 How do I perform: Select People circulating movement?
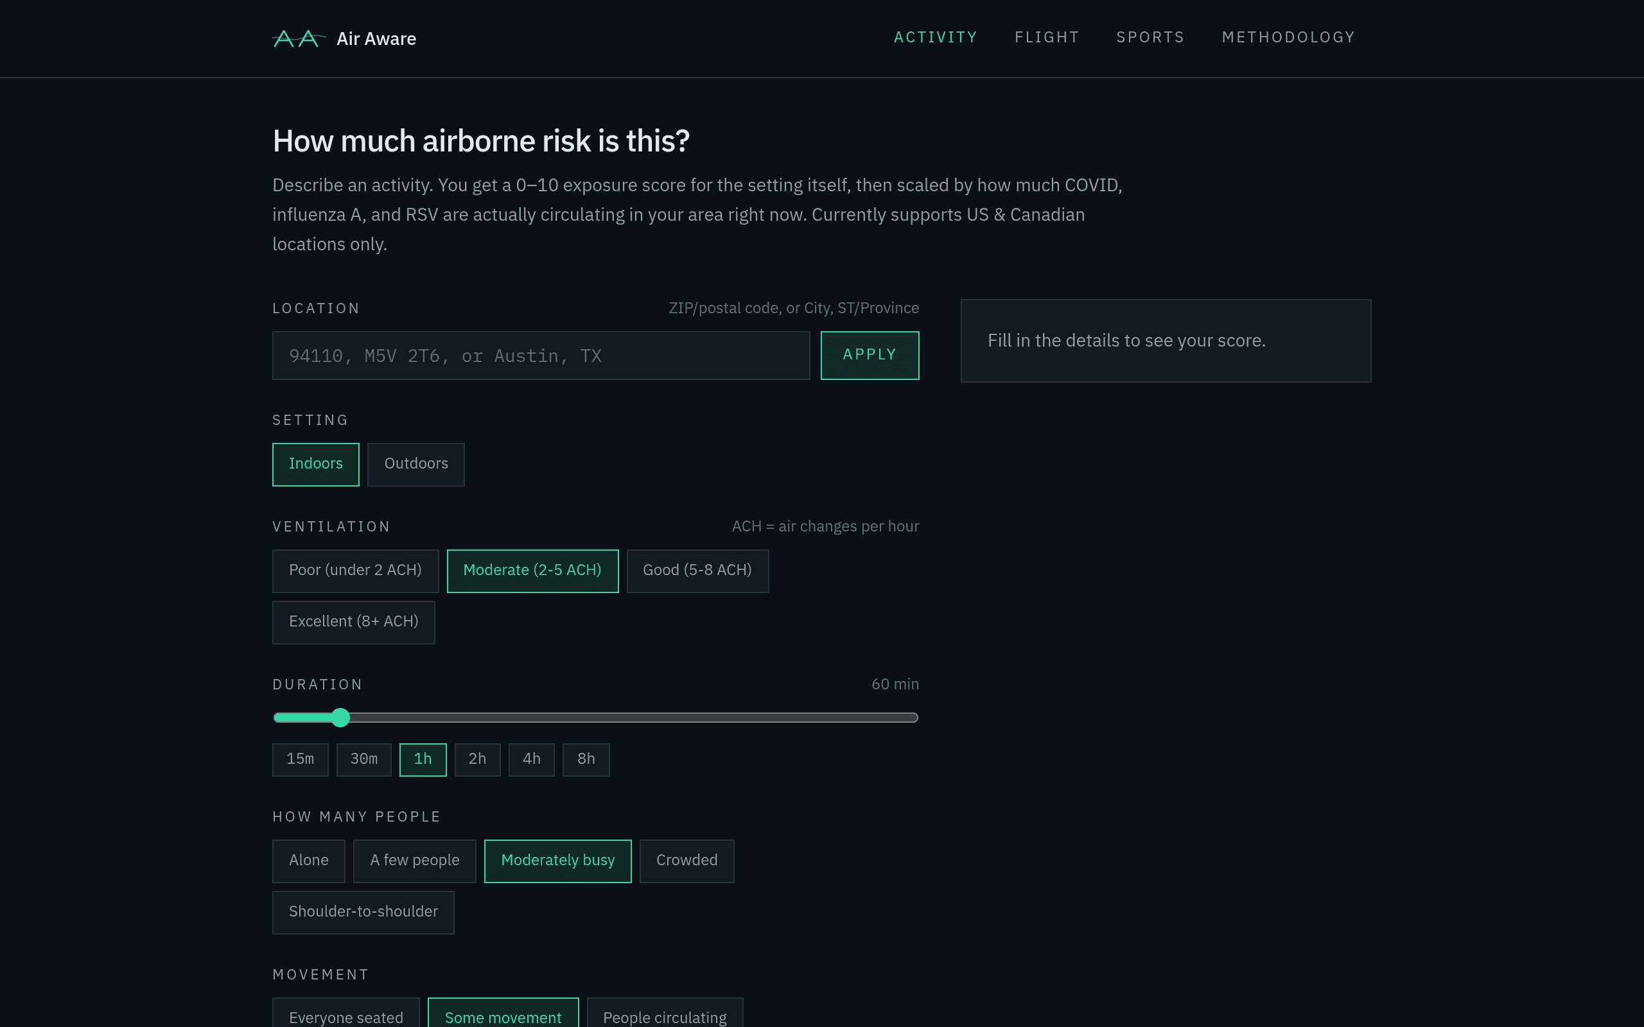[x=665, y=1014]
